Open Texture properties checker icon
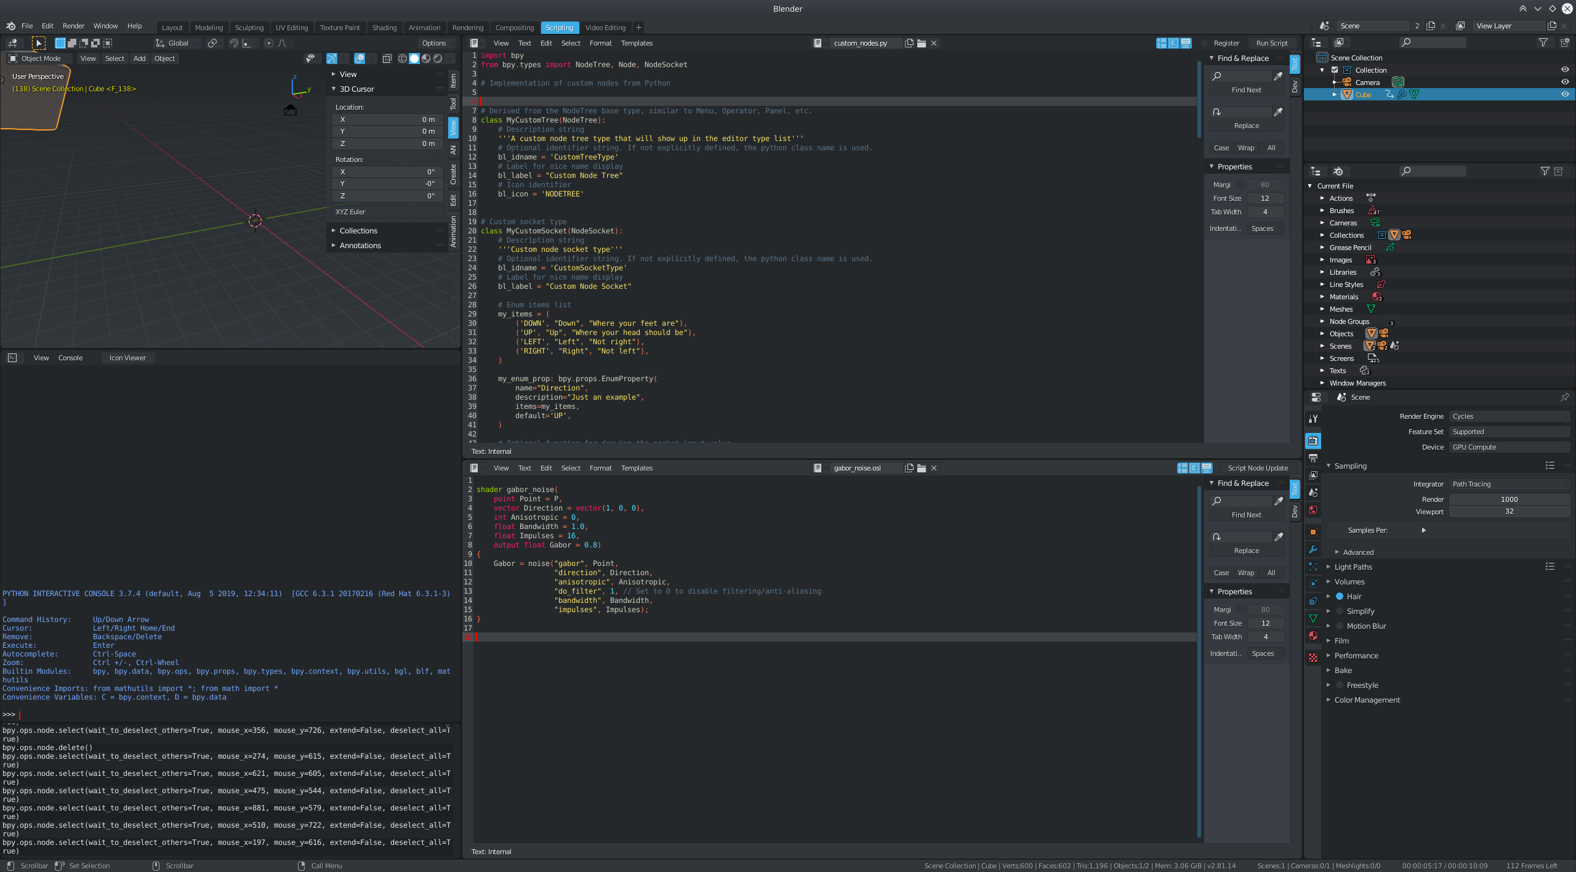This screenshot has height=872, width=1576. coord(1313,658)
